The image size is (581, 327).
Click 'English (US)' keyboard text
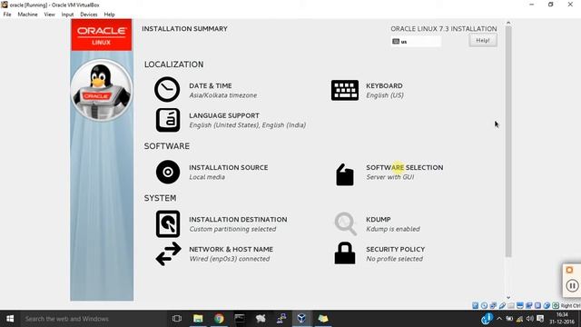tap(385, 95)
